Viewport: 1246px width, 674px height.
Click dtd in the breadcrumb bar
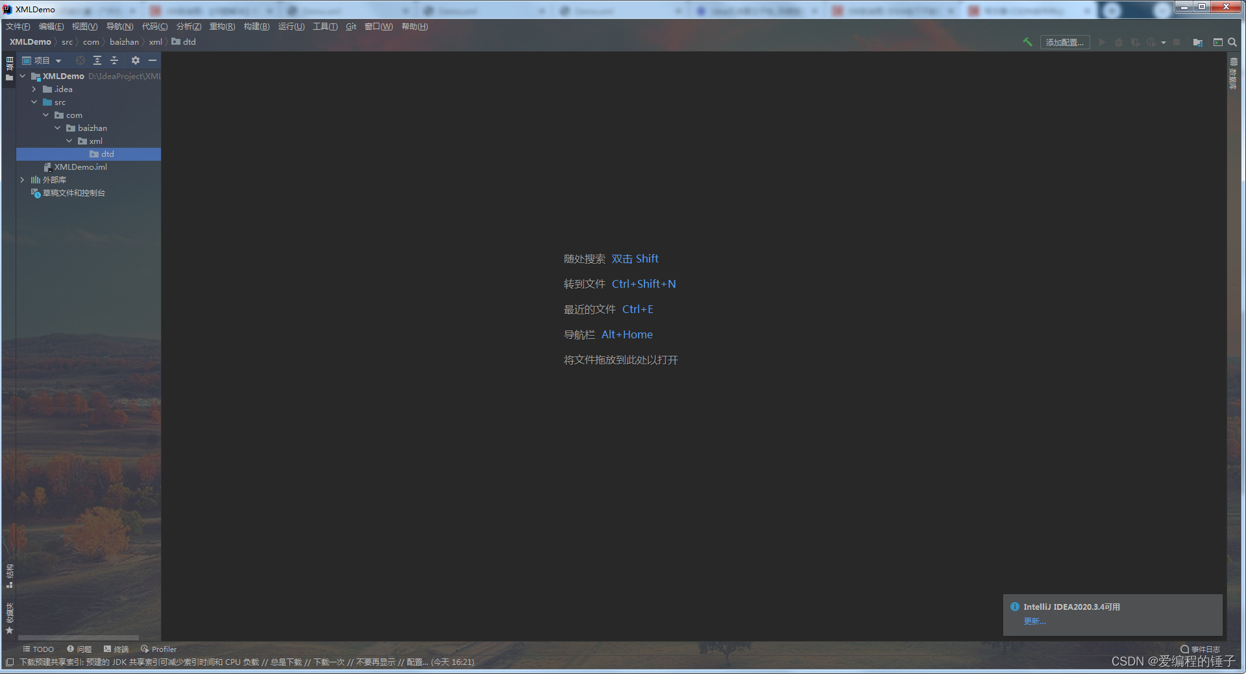184,41
